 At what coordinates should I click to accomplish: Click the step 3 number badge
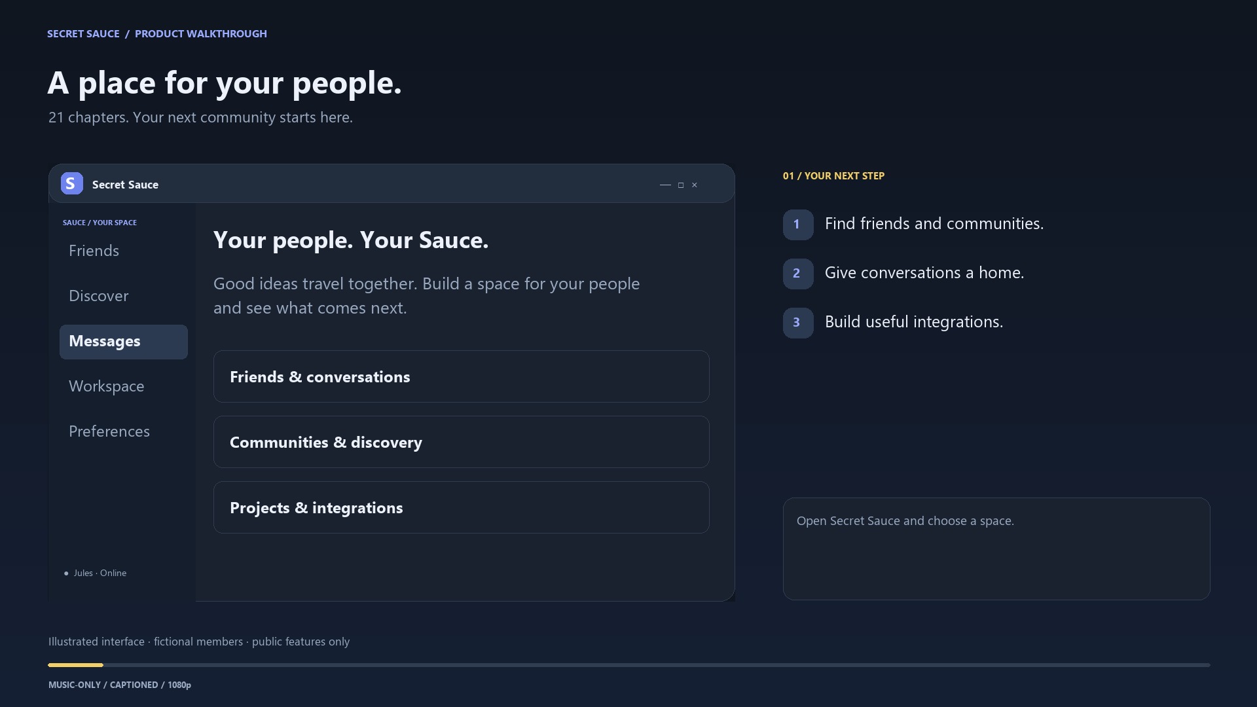(797, 323)
